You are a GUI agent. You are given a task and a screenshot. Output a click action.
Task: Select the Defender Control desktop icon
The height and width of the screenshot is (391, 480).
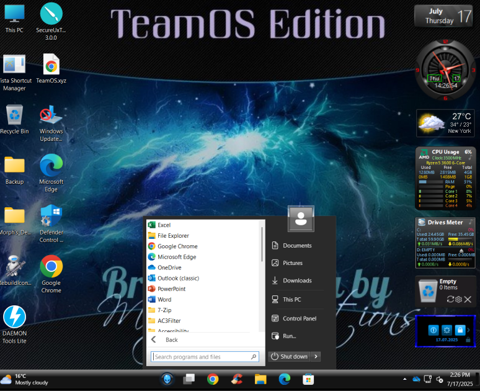tap(51, 223)
